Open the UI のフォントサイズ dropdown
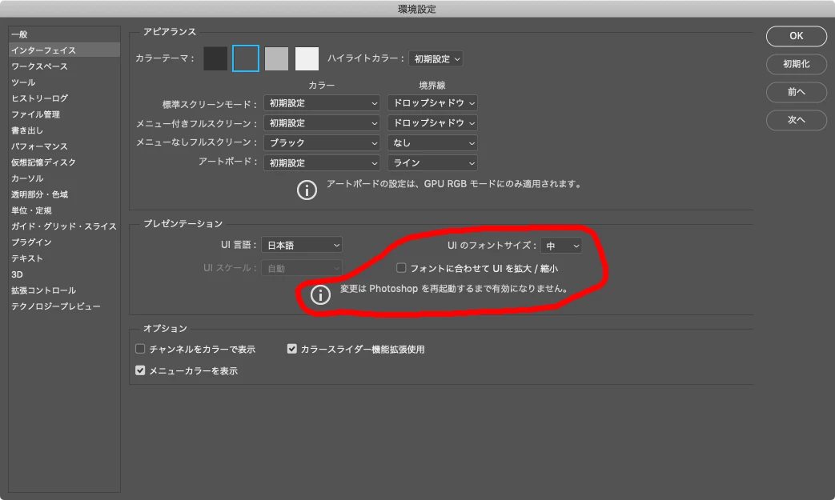835x500 pixels. [x=560, y=246]
